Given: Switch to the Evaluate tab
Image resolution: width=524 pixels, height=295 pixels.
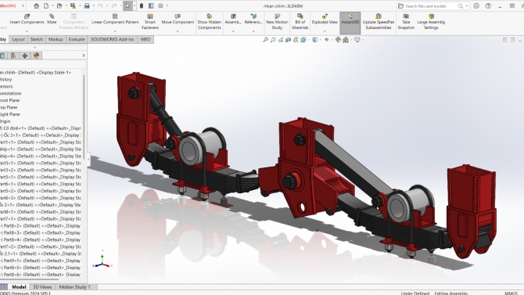Looking at the screenshot, I should [x=77, y=39].
